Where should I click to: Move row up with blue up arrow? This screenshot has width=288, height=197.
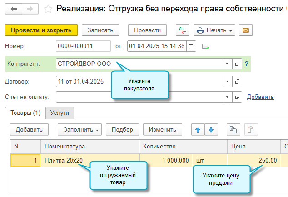point(198,130)
